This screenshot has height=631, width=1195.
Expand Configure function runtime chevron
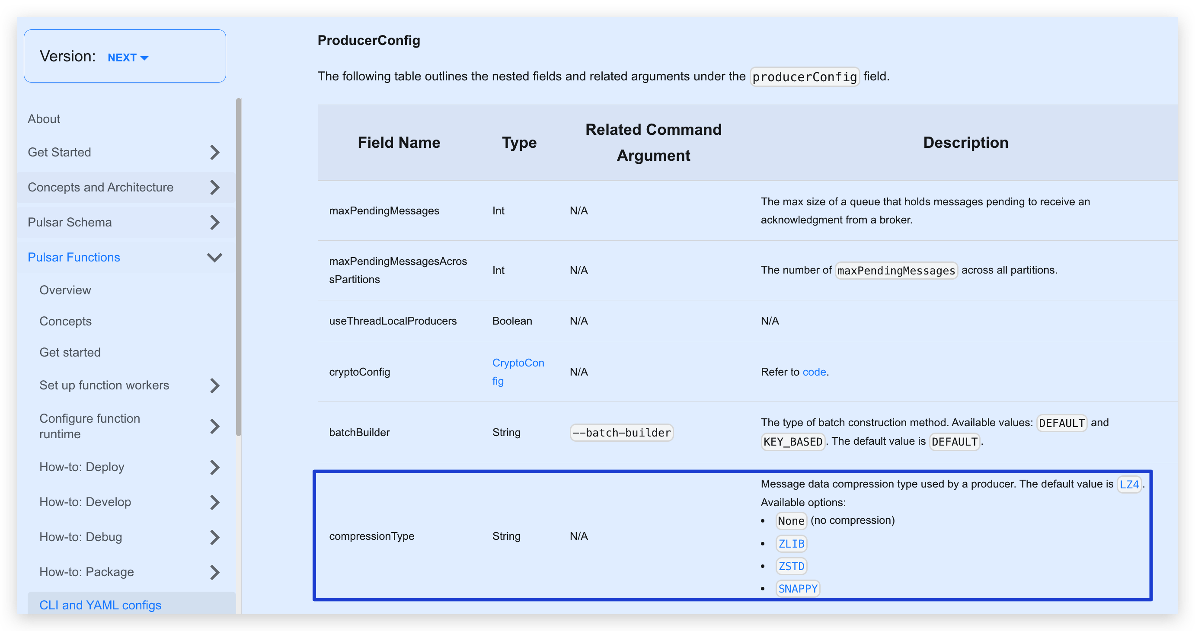click(x=214, y=426)
